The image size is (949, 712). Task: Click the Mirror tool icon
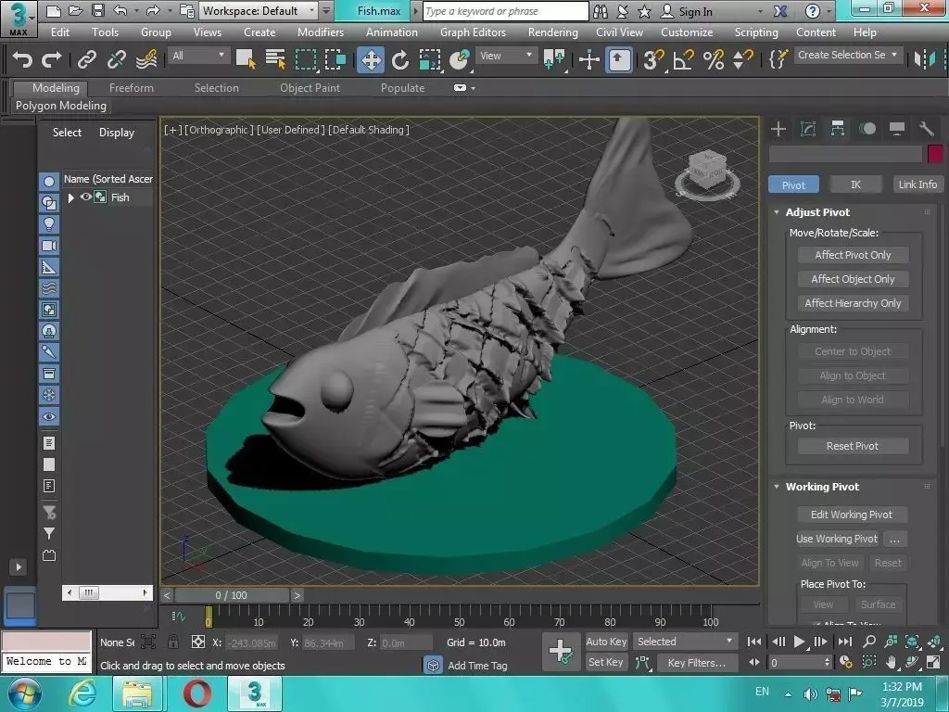click(x=925, y=58)
